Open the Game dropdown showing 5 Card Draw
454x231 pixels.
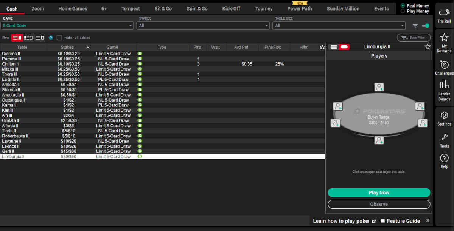point(67,26)
